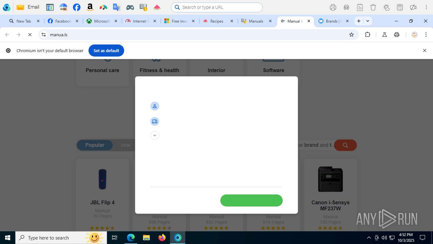Dismiss the default browser notification bar

pyautogui.click(x=424, y=51)
